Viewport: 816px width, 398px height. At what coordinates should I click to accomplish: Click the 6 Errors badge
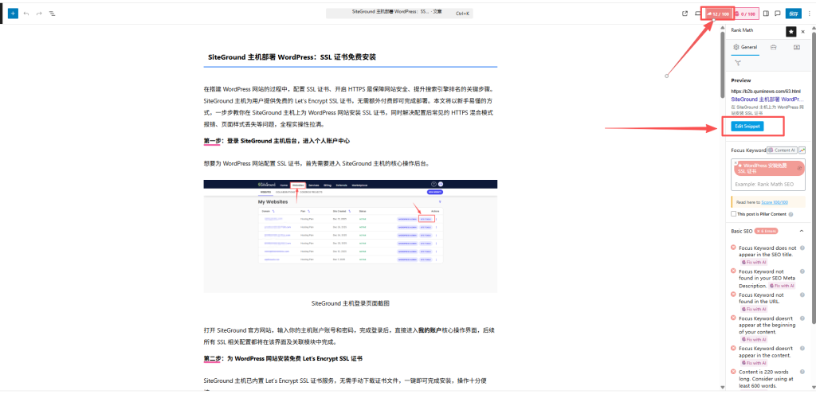click(766, 231)
